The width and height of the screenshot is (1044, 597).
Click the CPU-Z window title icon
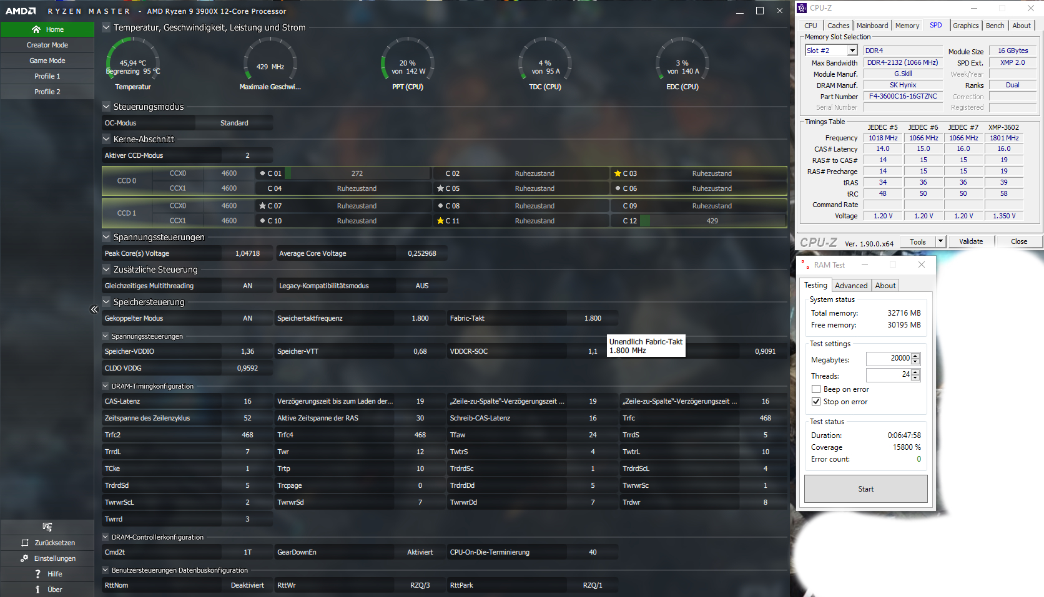tap(802, 8)
